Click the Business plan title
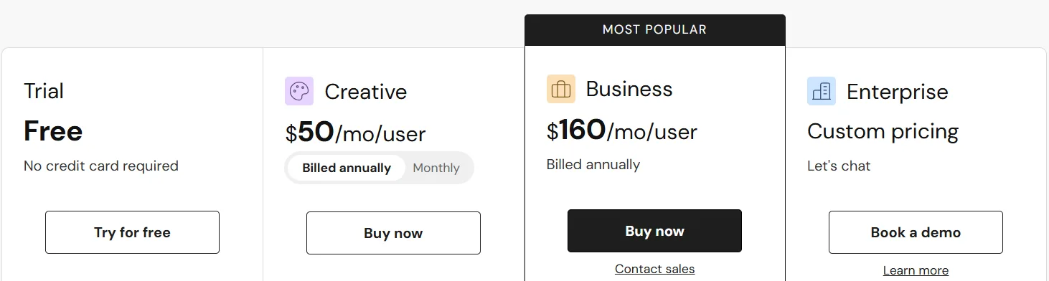The height and width of the screenshot is (281, 1049). tap(629, 89)
